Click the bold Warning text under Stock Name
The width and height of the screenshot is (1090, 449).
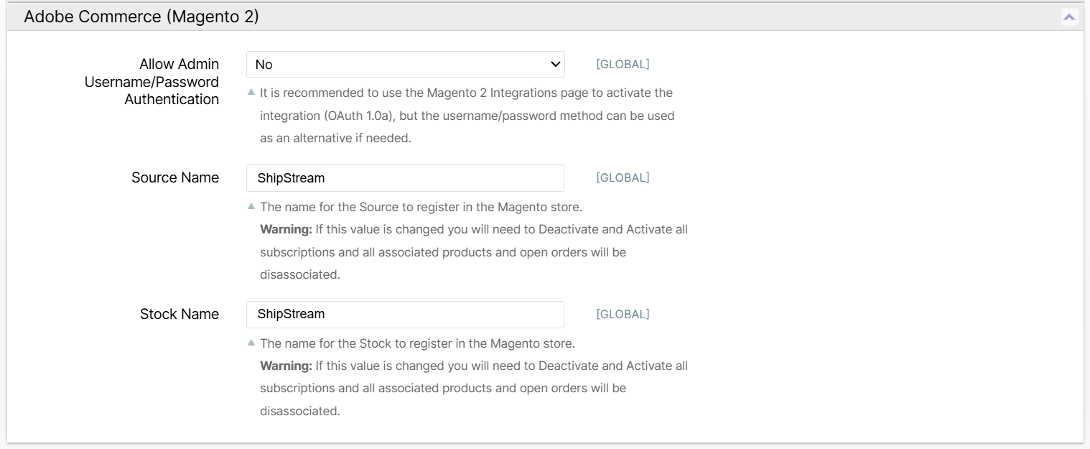click(x=286, y=366)
